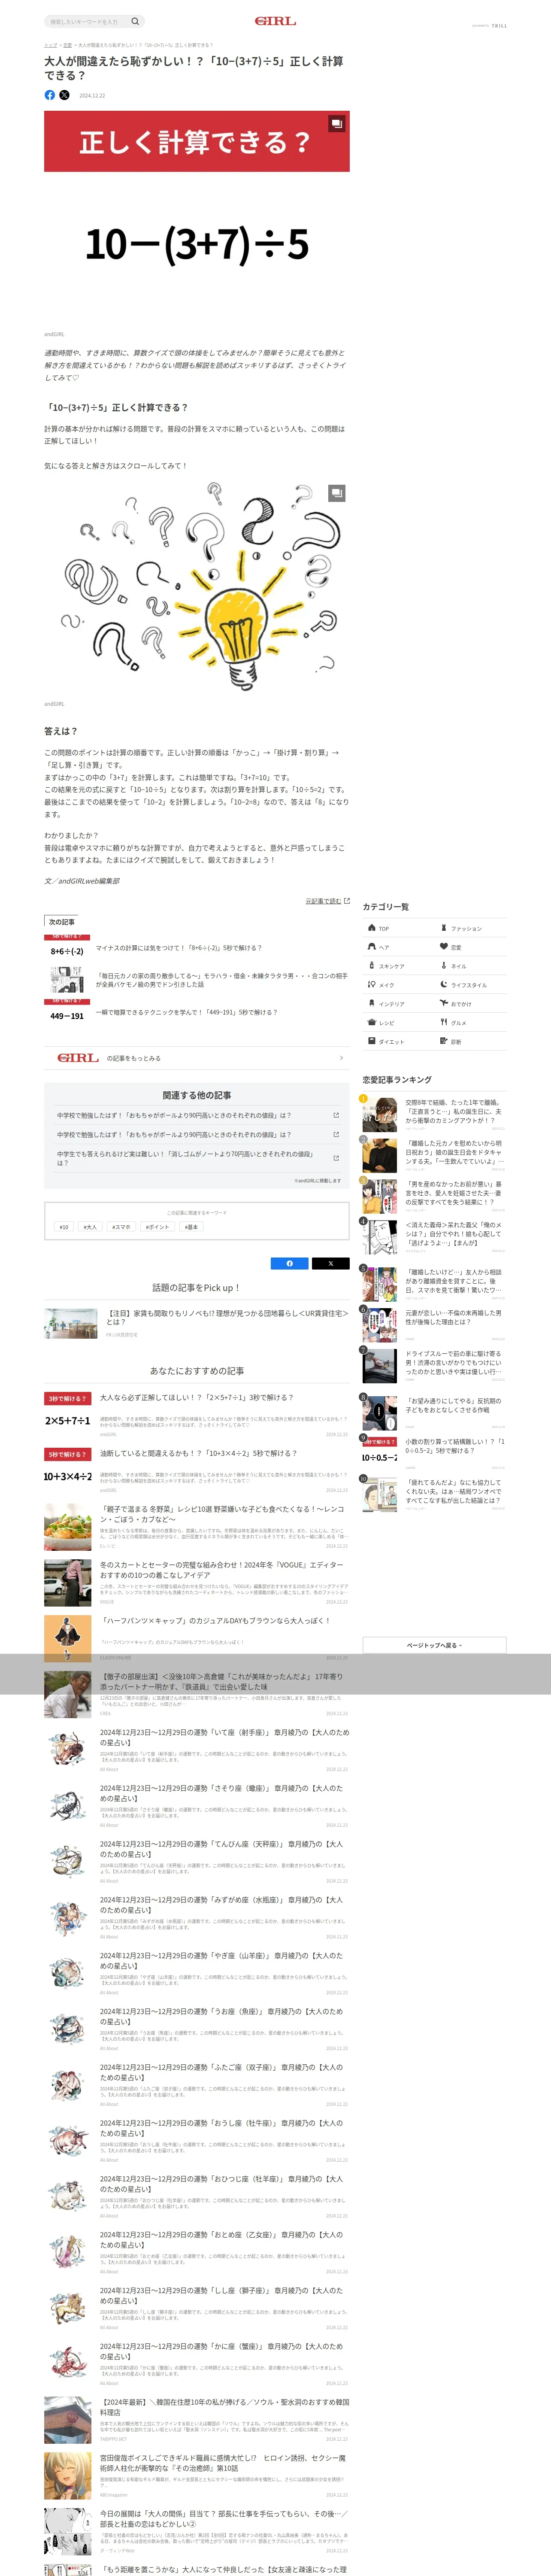Open ネイル category icon
The width and height of the screenshot is (551, 2576).
pos(444,966)
